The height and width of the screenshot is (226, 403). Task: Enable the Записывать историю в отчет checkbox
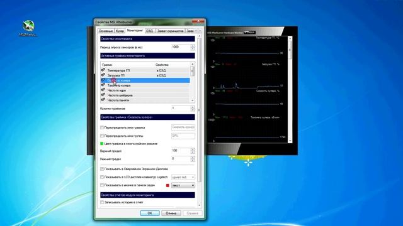click(102, 202)
